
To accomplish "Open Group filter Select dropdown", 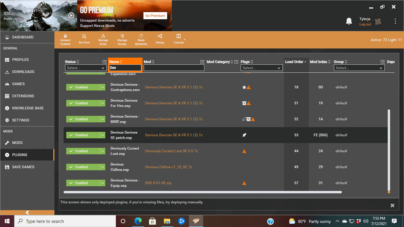I will [x=359, y=68].
